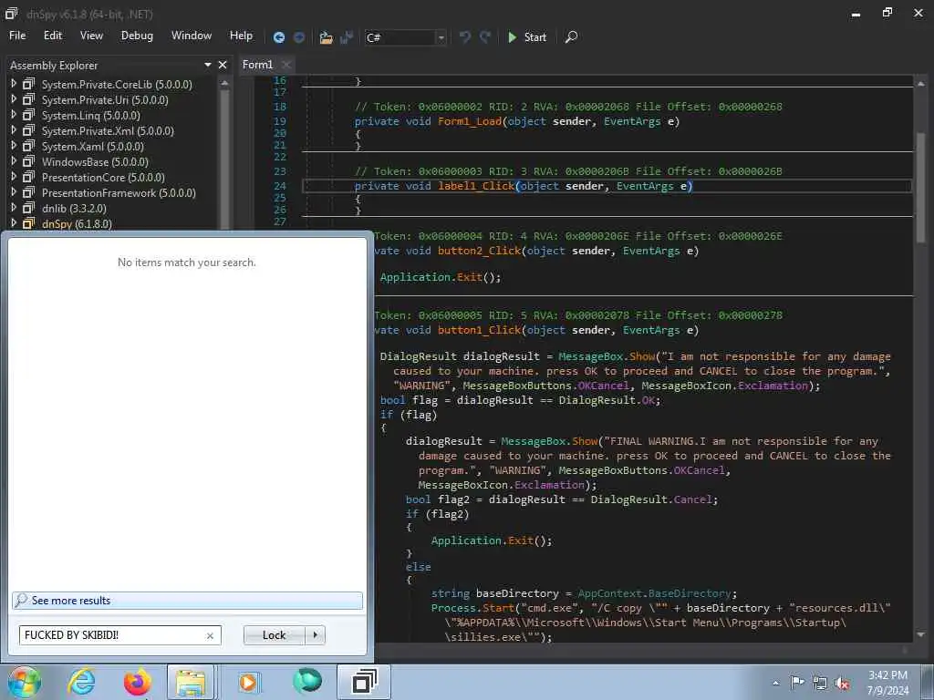The image size is (934, 700).
Task: Click the button1_Click method name
Action: point(480,330)
